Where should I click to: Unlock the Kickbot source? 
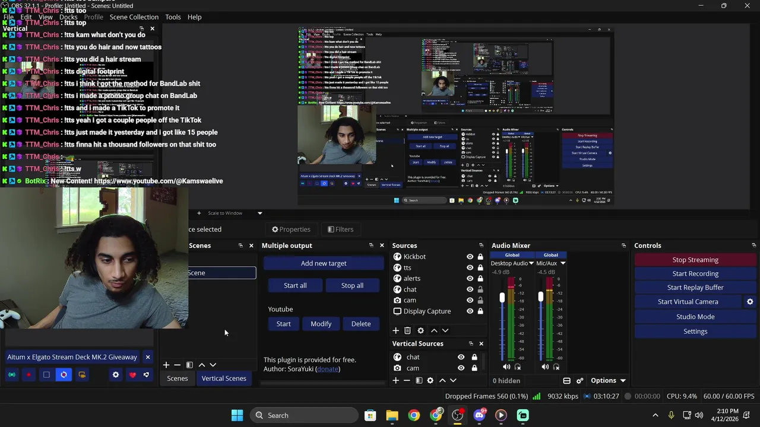click(480, 257)
